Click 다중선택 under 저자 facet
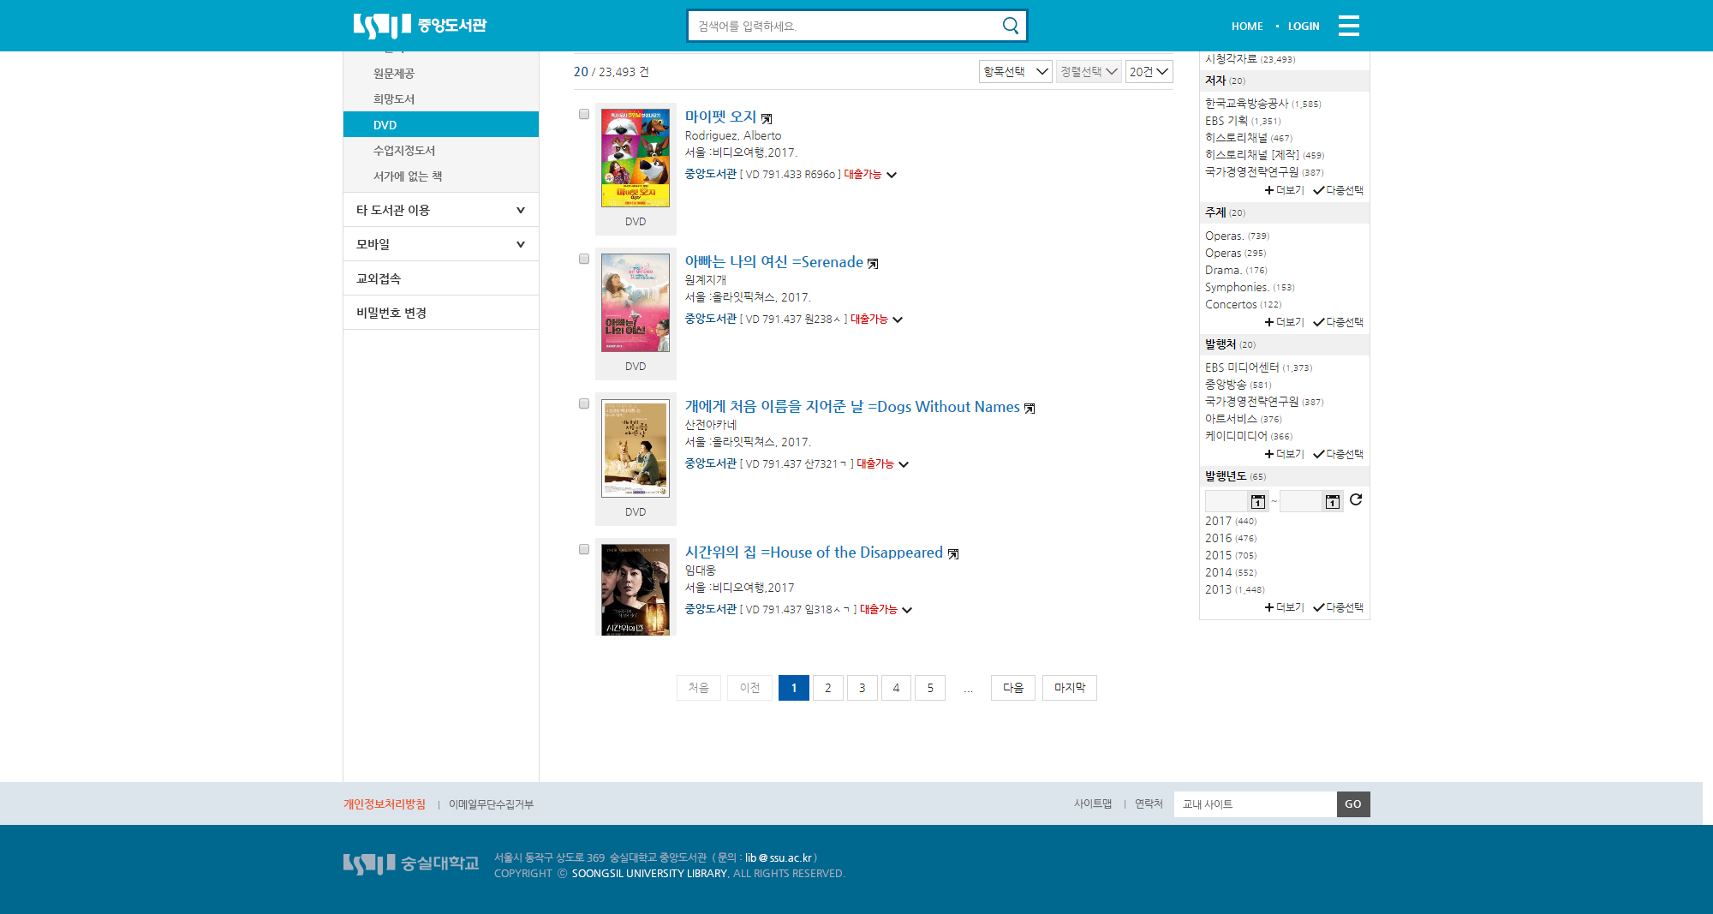The image size is (1713, 914). [1338, 190]
